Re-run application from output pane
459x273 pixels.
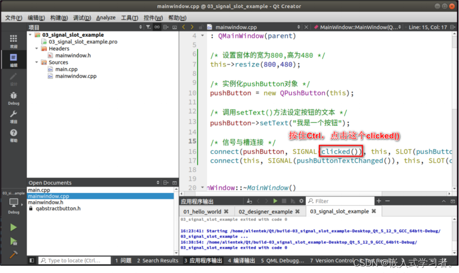click(275, 201)
